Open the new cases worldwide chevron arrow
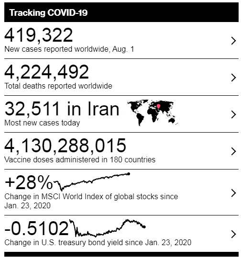This screenshot has width=241, height=260. (x=233, y=41)
